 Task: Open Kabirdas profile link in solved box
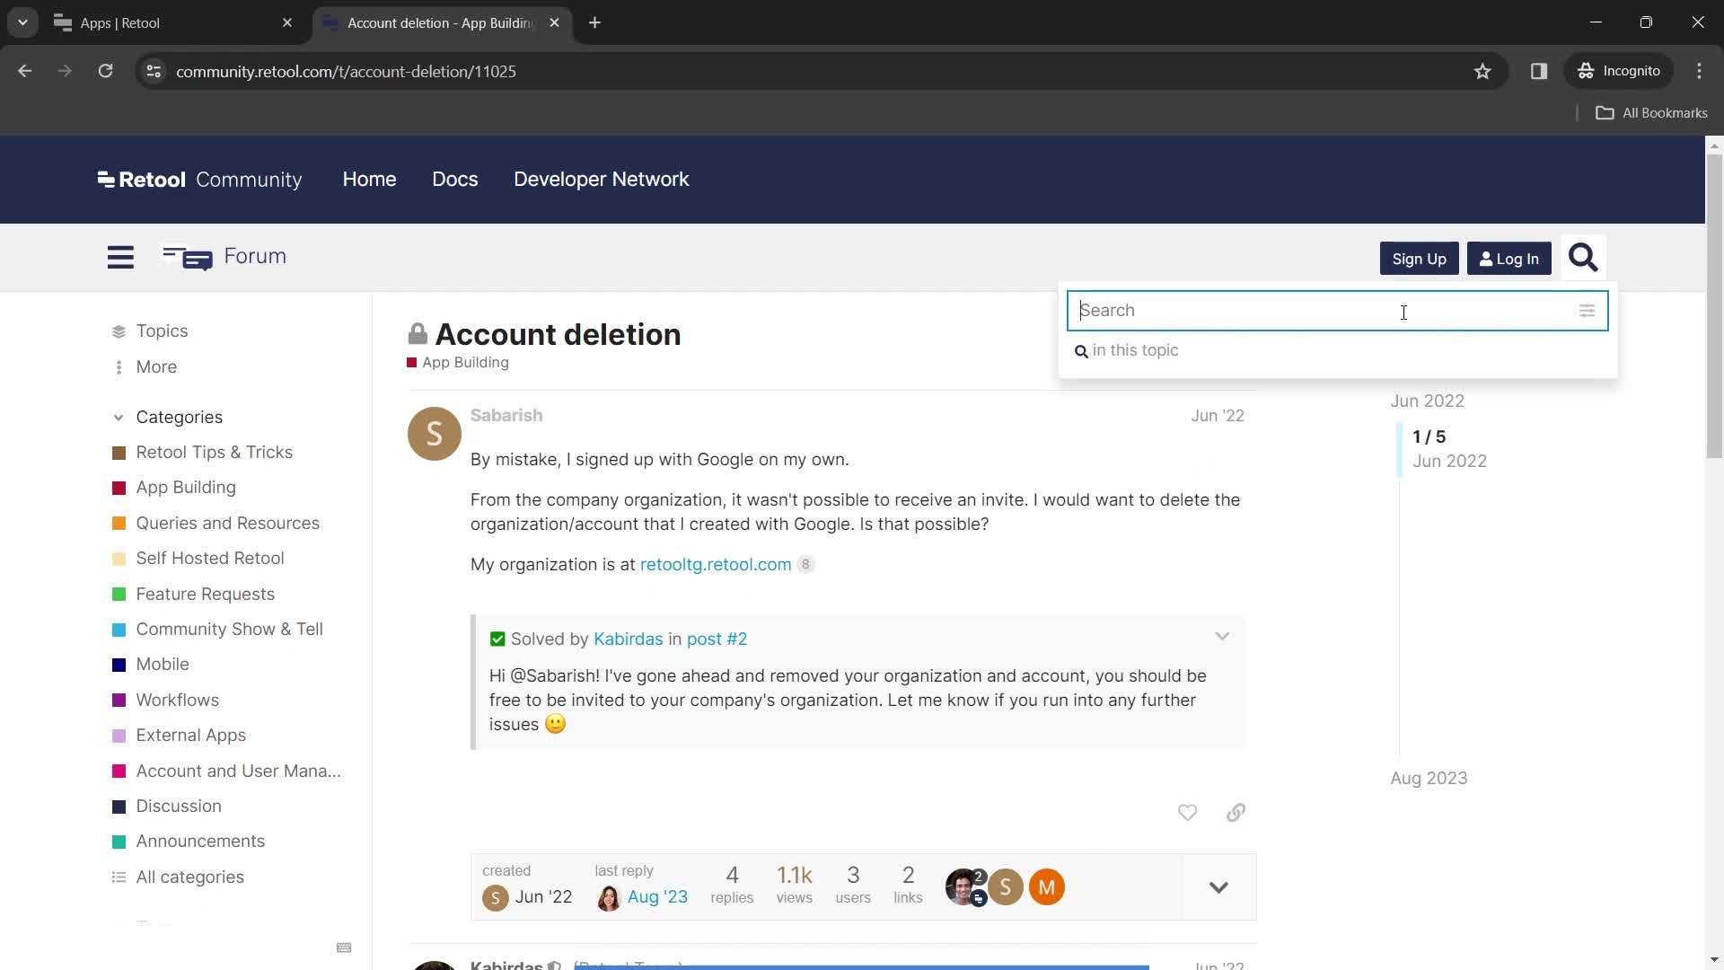[x=628, y=639]
